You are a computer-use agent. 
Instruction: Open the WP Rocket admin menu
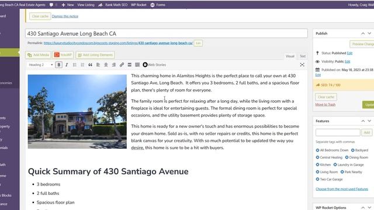pyautogui.click(x=138, y=5)
